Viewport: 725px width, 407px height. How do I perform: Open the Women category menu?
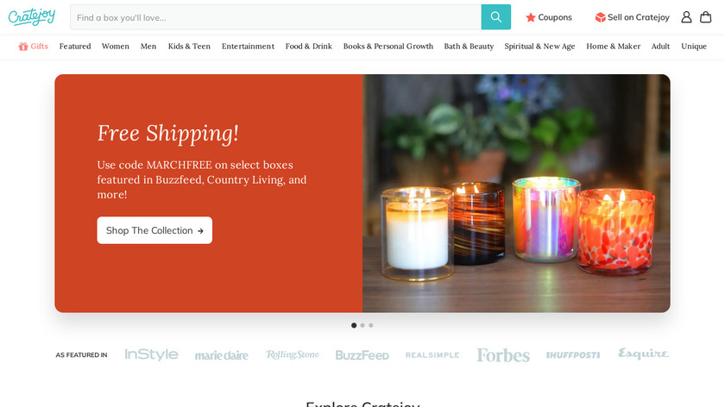tap(116, 47)
